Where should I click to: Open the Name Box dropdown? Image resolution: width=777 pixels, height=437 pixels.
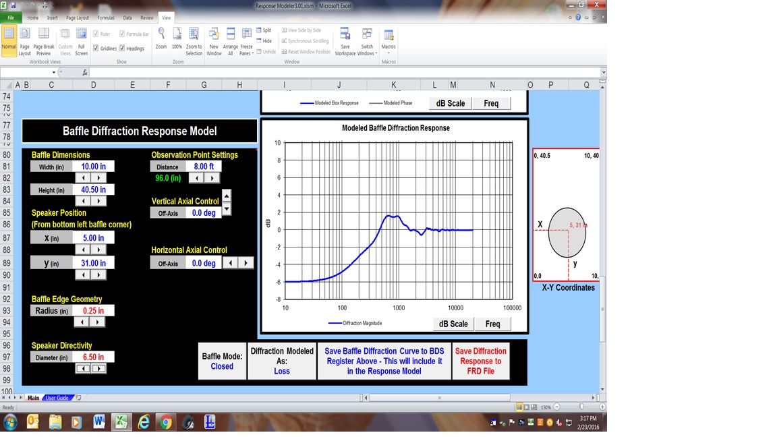53,73
